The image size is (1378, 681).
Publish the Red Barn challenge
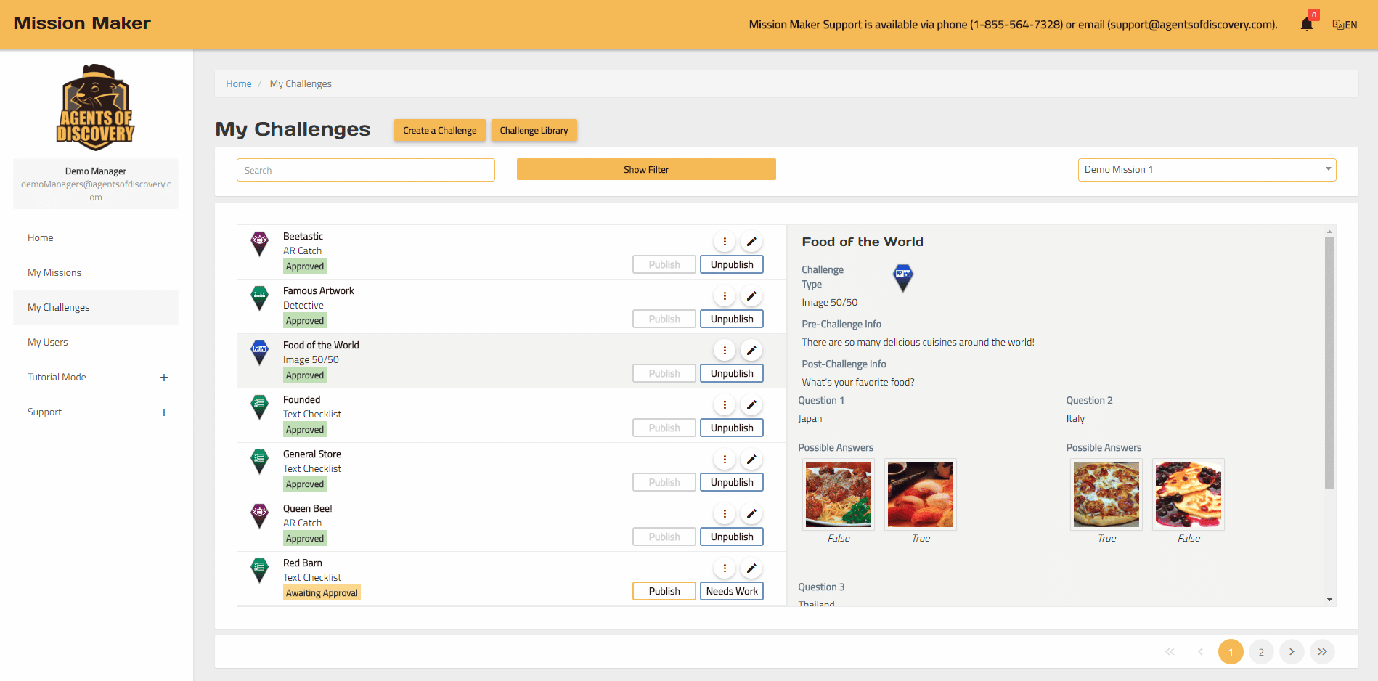point(664,591)
